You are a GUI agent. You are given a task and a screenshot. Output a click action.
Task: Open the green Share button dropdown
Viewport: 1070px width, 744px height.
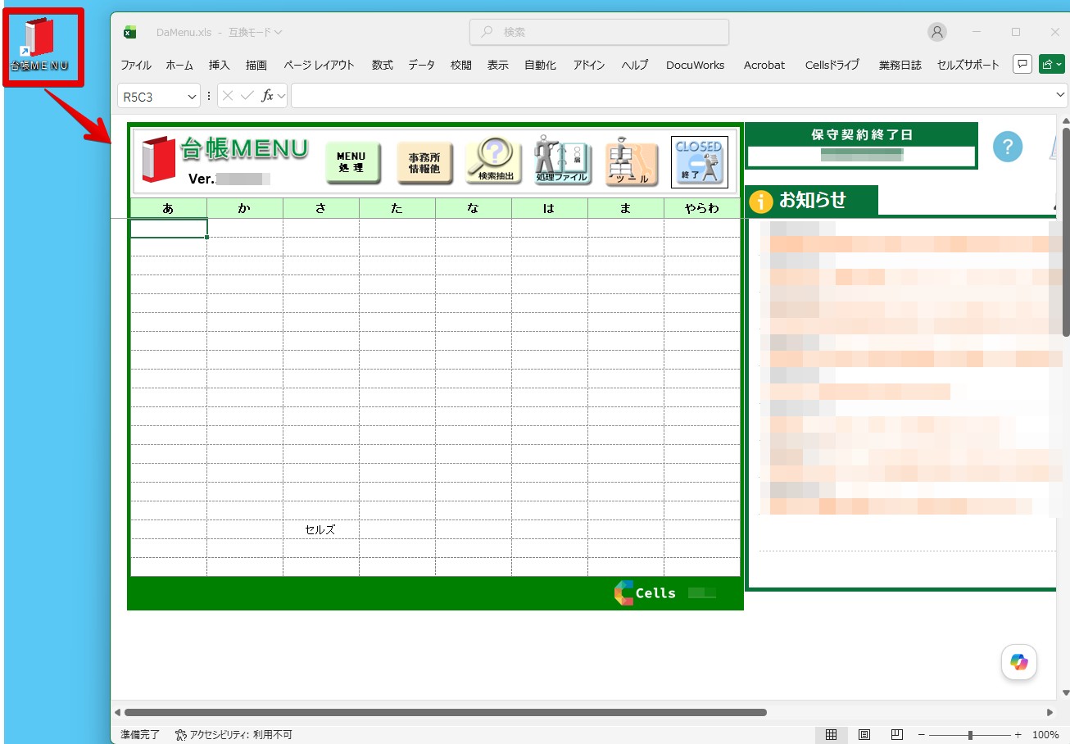point(1052,64)
